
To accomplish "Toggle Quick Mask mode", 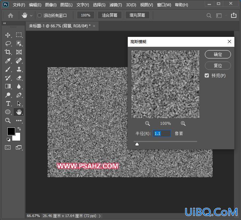I will tap(8, 148).
